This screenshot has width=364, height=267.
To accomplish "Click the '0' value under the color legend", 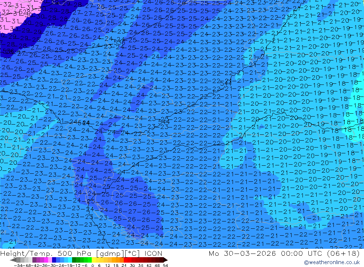I will tap(92, 266).
